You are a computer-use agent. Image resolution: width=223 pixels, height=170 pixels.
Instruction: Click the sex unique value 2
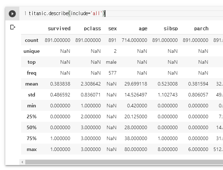pos(115,51)
